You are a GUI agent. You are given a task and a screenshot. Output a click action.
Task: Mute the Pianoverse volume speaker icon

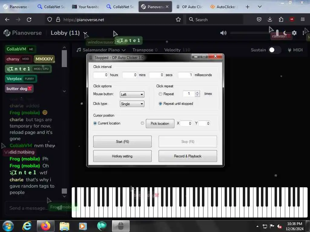pyautogui.click(x=223, y=33)
